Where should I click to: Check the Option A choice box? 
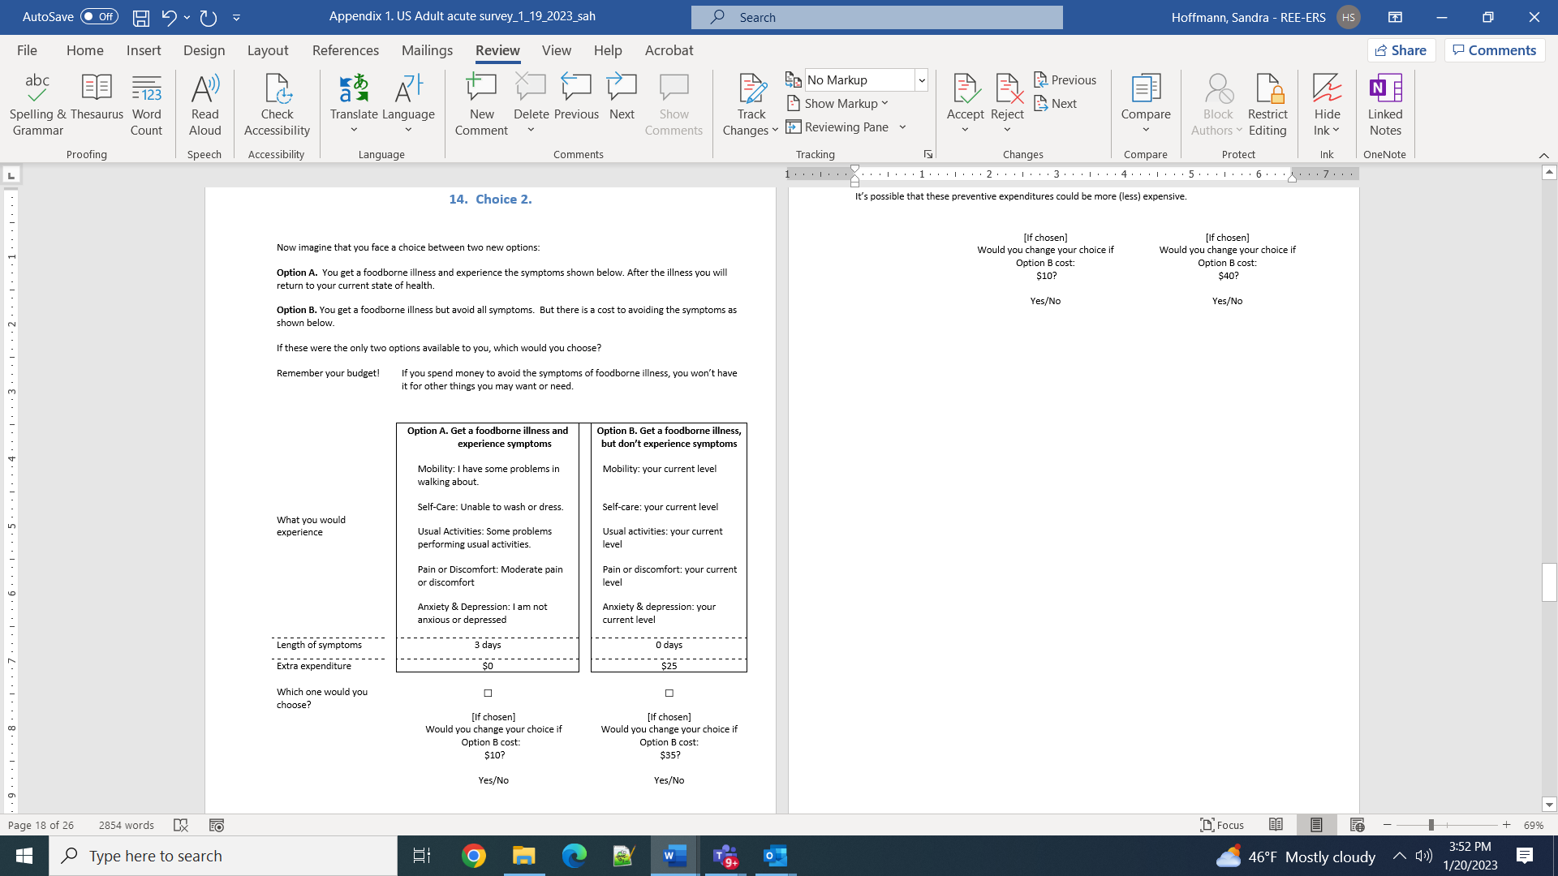click(x=488, y=693)
